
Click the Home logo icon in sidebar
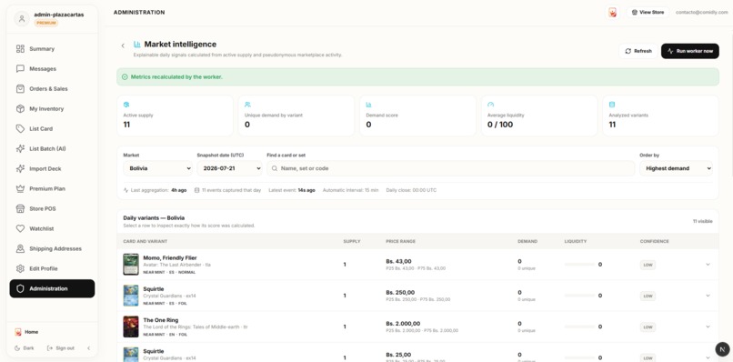pos(18,332)
